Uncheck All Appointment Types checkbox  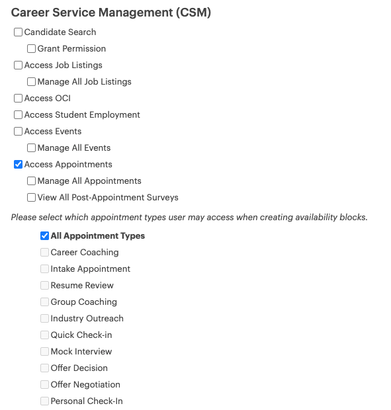[44, 236]
